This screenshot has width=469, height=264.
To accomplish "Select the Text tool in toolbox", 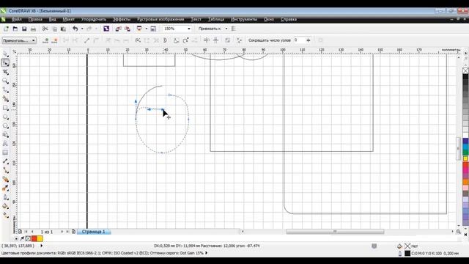I will click(x=5, y=144).
